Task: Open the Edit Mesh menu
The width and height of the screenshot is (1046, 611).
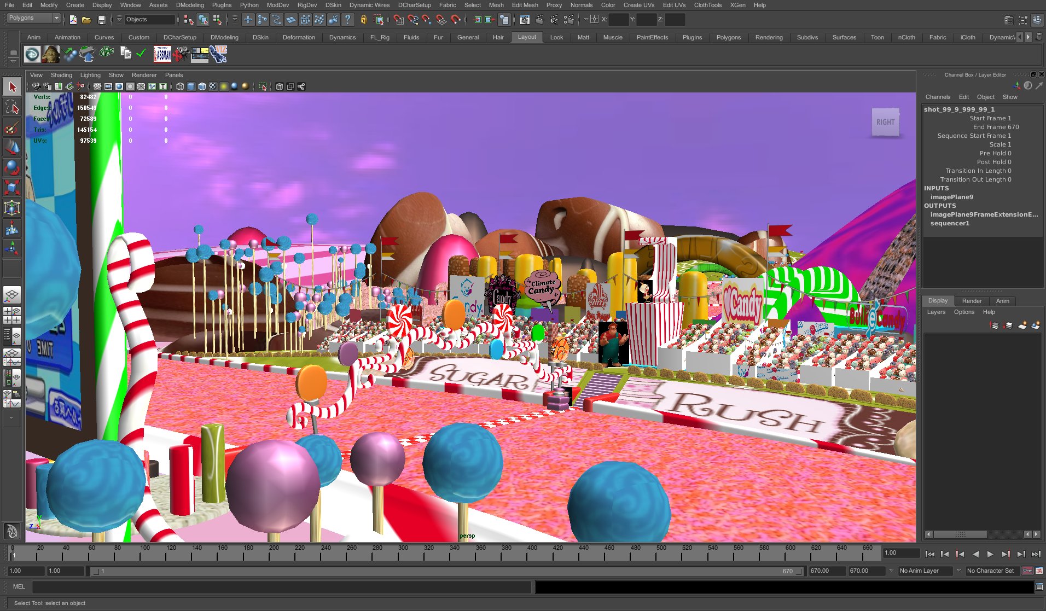Action: (524, 5)
